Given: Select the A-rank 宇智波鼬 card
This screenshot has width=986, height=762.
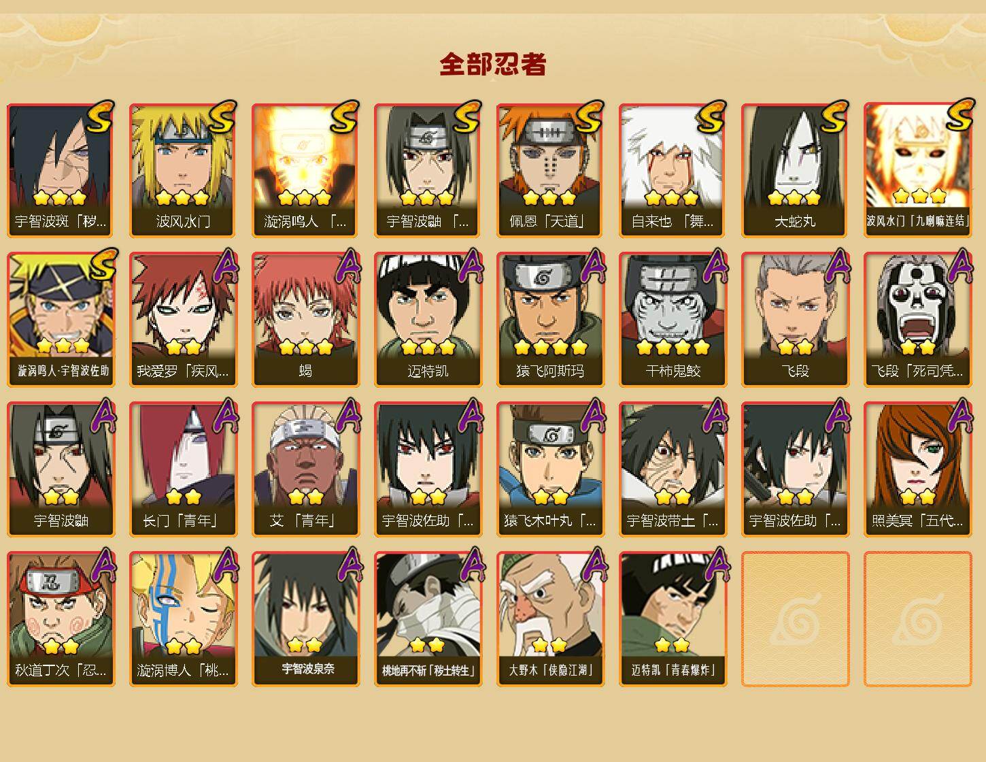Looking at the screenshot, I should pos(61,469).
